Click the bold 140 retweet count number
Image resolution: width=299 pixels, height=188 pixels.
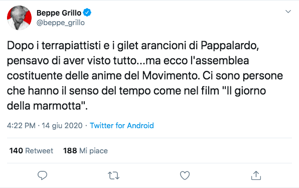(x=16, y=151)
